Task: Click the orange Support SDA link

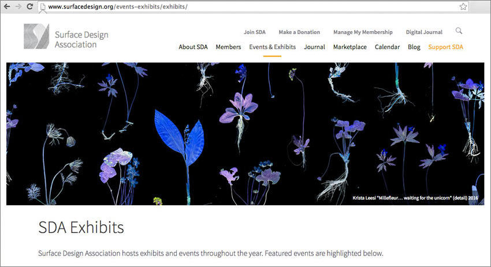Action: pos(445,47)
